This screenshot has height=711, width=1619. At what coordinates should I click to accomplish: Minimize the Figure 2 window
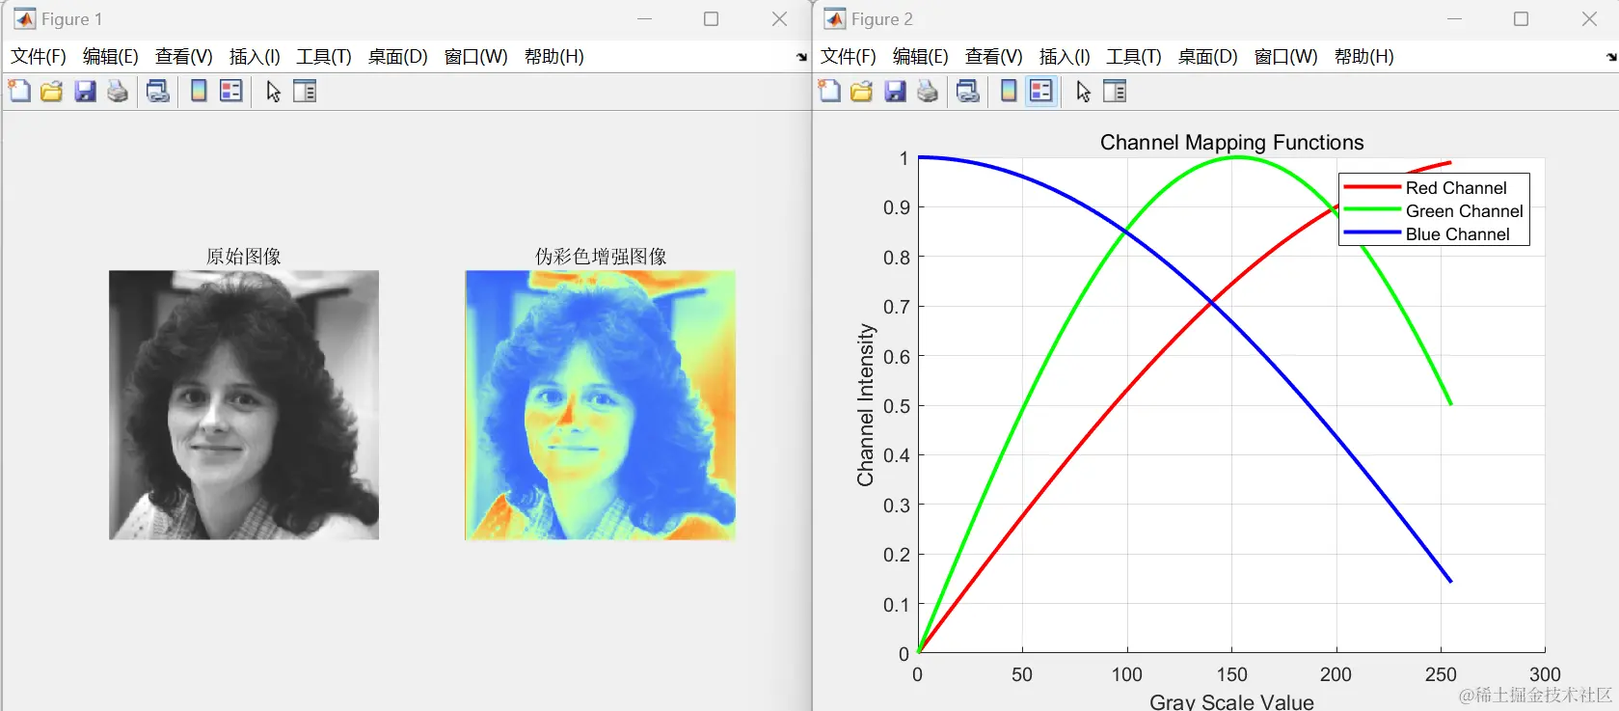[1455, 19]
